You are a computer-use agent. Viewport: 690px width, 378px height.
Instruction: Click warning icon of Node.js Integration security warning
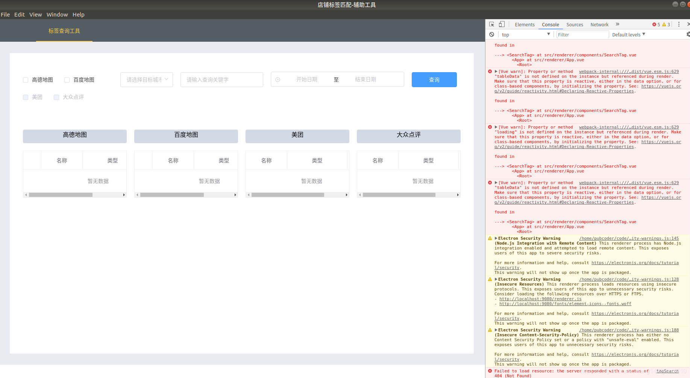[x=490, y=239]
